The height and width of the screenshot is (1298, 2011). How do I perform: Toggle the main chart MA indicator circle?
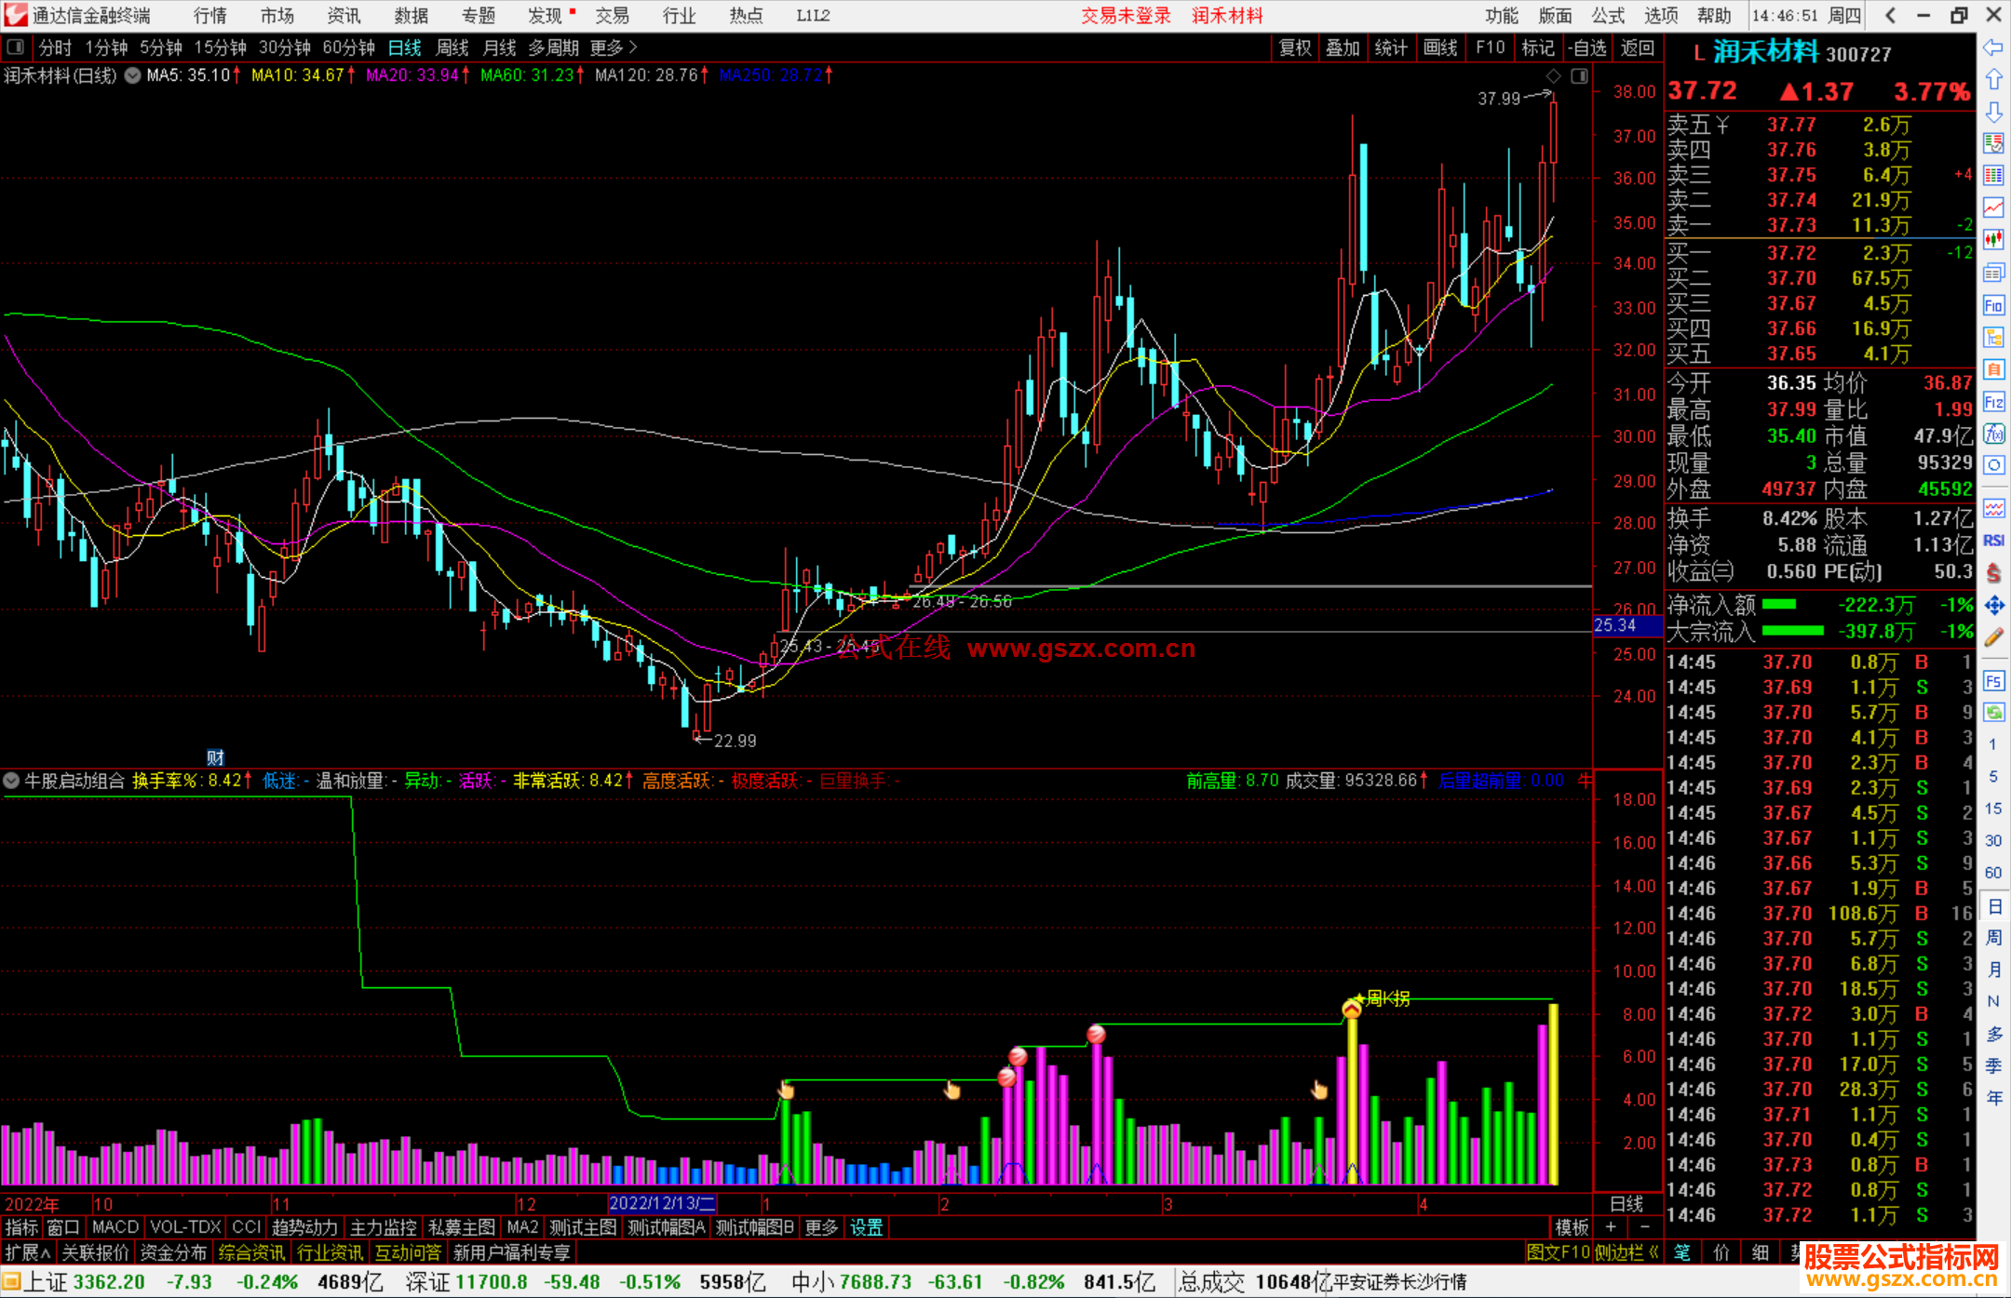133,75
